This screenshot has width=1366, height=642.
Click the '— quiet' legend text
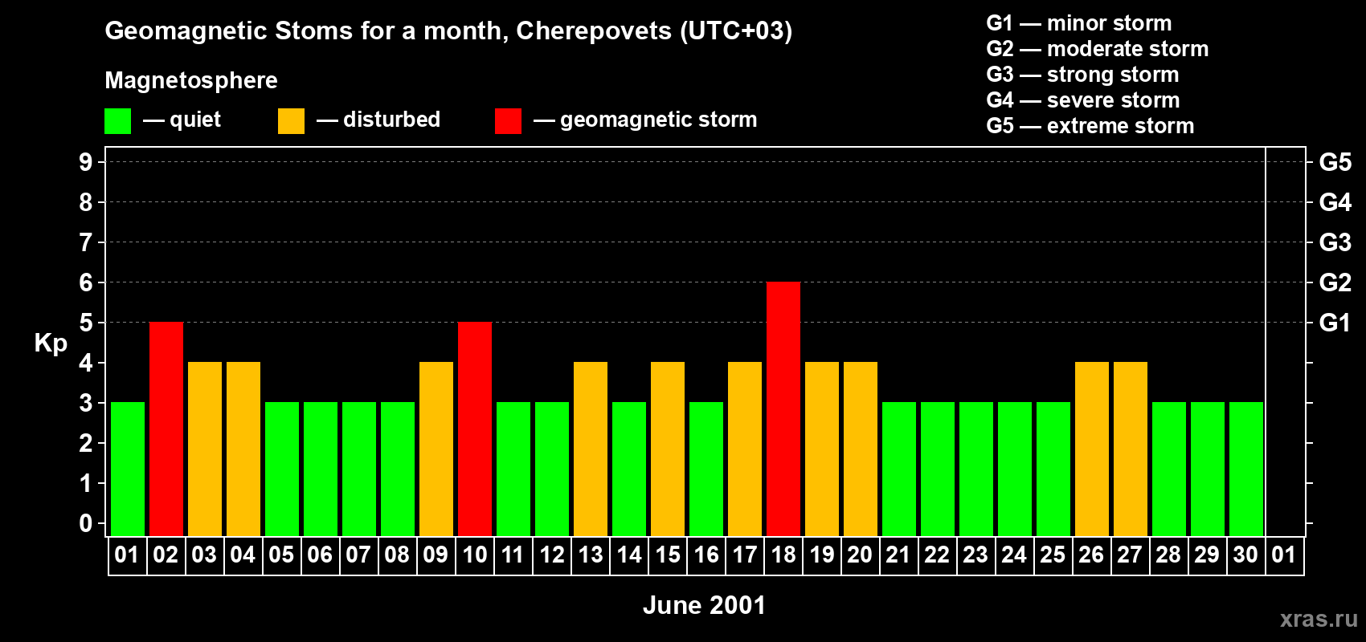tap(182, 120)
